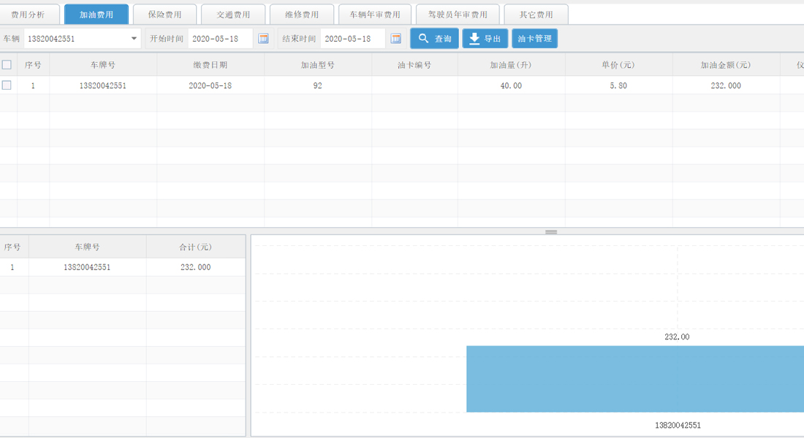Open the end time calendar picker
The height and width of the screenshot is (438, 804).
point(396,39)
